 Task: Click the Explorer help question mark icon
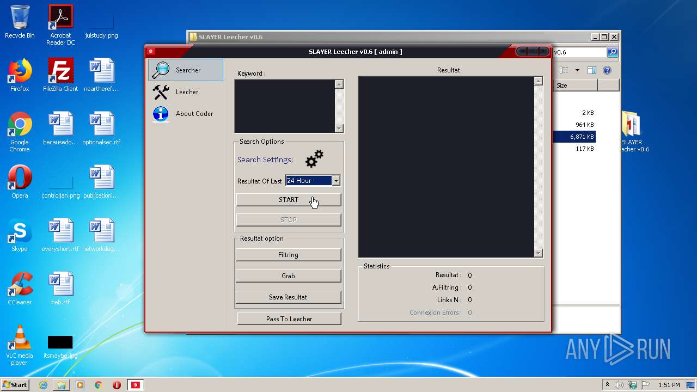point(607,70)
